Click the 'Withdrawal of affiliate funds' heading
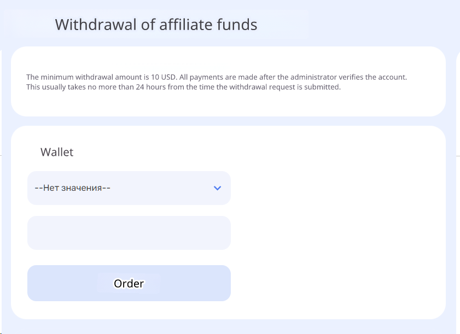 coord(156,25)
